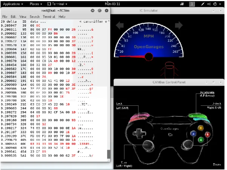Click the D-pad on the controller
The width and height of the screenshot is (227, 170).
pyautogui.click(x=139, y=134)
